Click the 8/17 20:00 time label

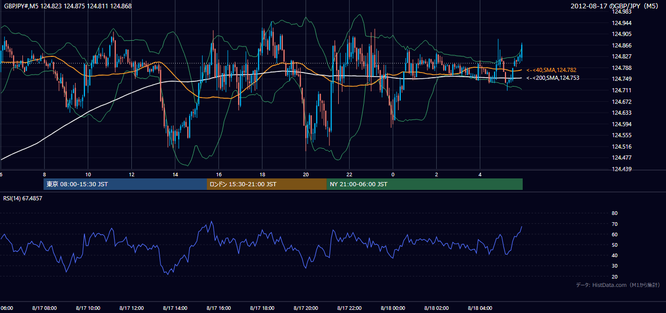305,308
